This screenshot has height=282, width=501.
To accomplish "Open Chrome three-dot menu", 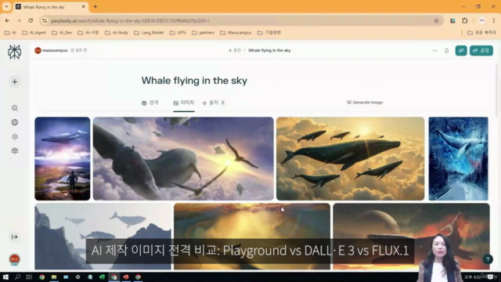I will [x=494, y=21].
